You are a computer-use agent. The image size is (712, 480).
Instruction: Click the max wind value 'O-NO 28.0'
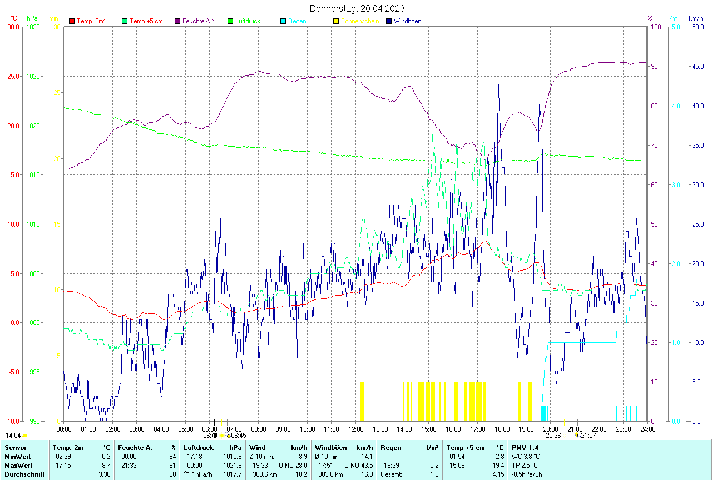[293, 466]
